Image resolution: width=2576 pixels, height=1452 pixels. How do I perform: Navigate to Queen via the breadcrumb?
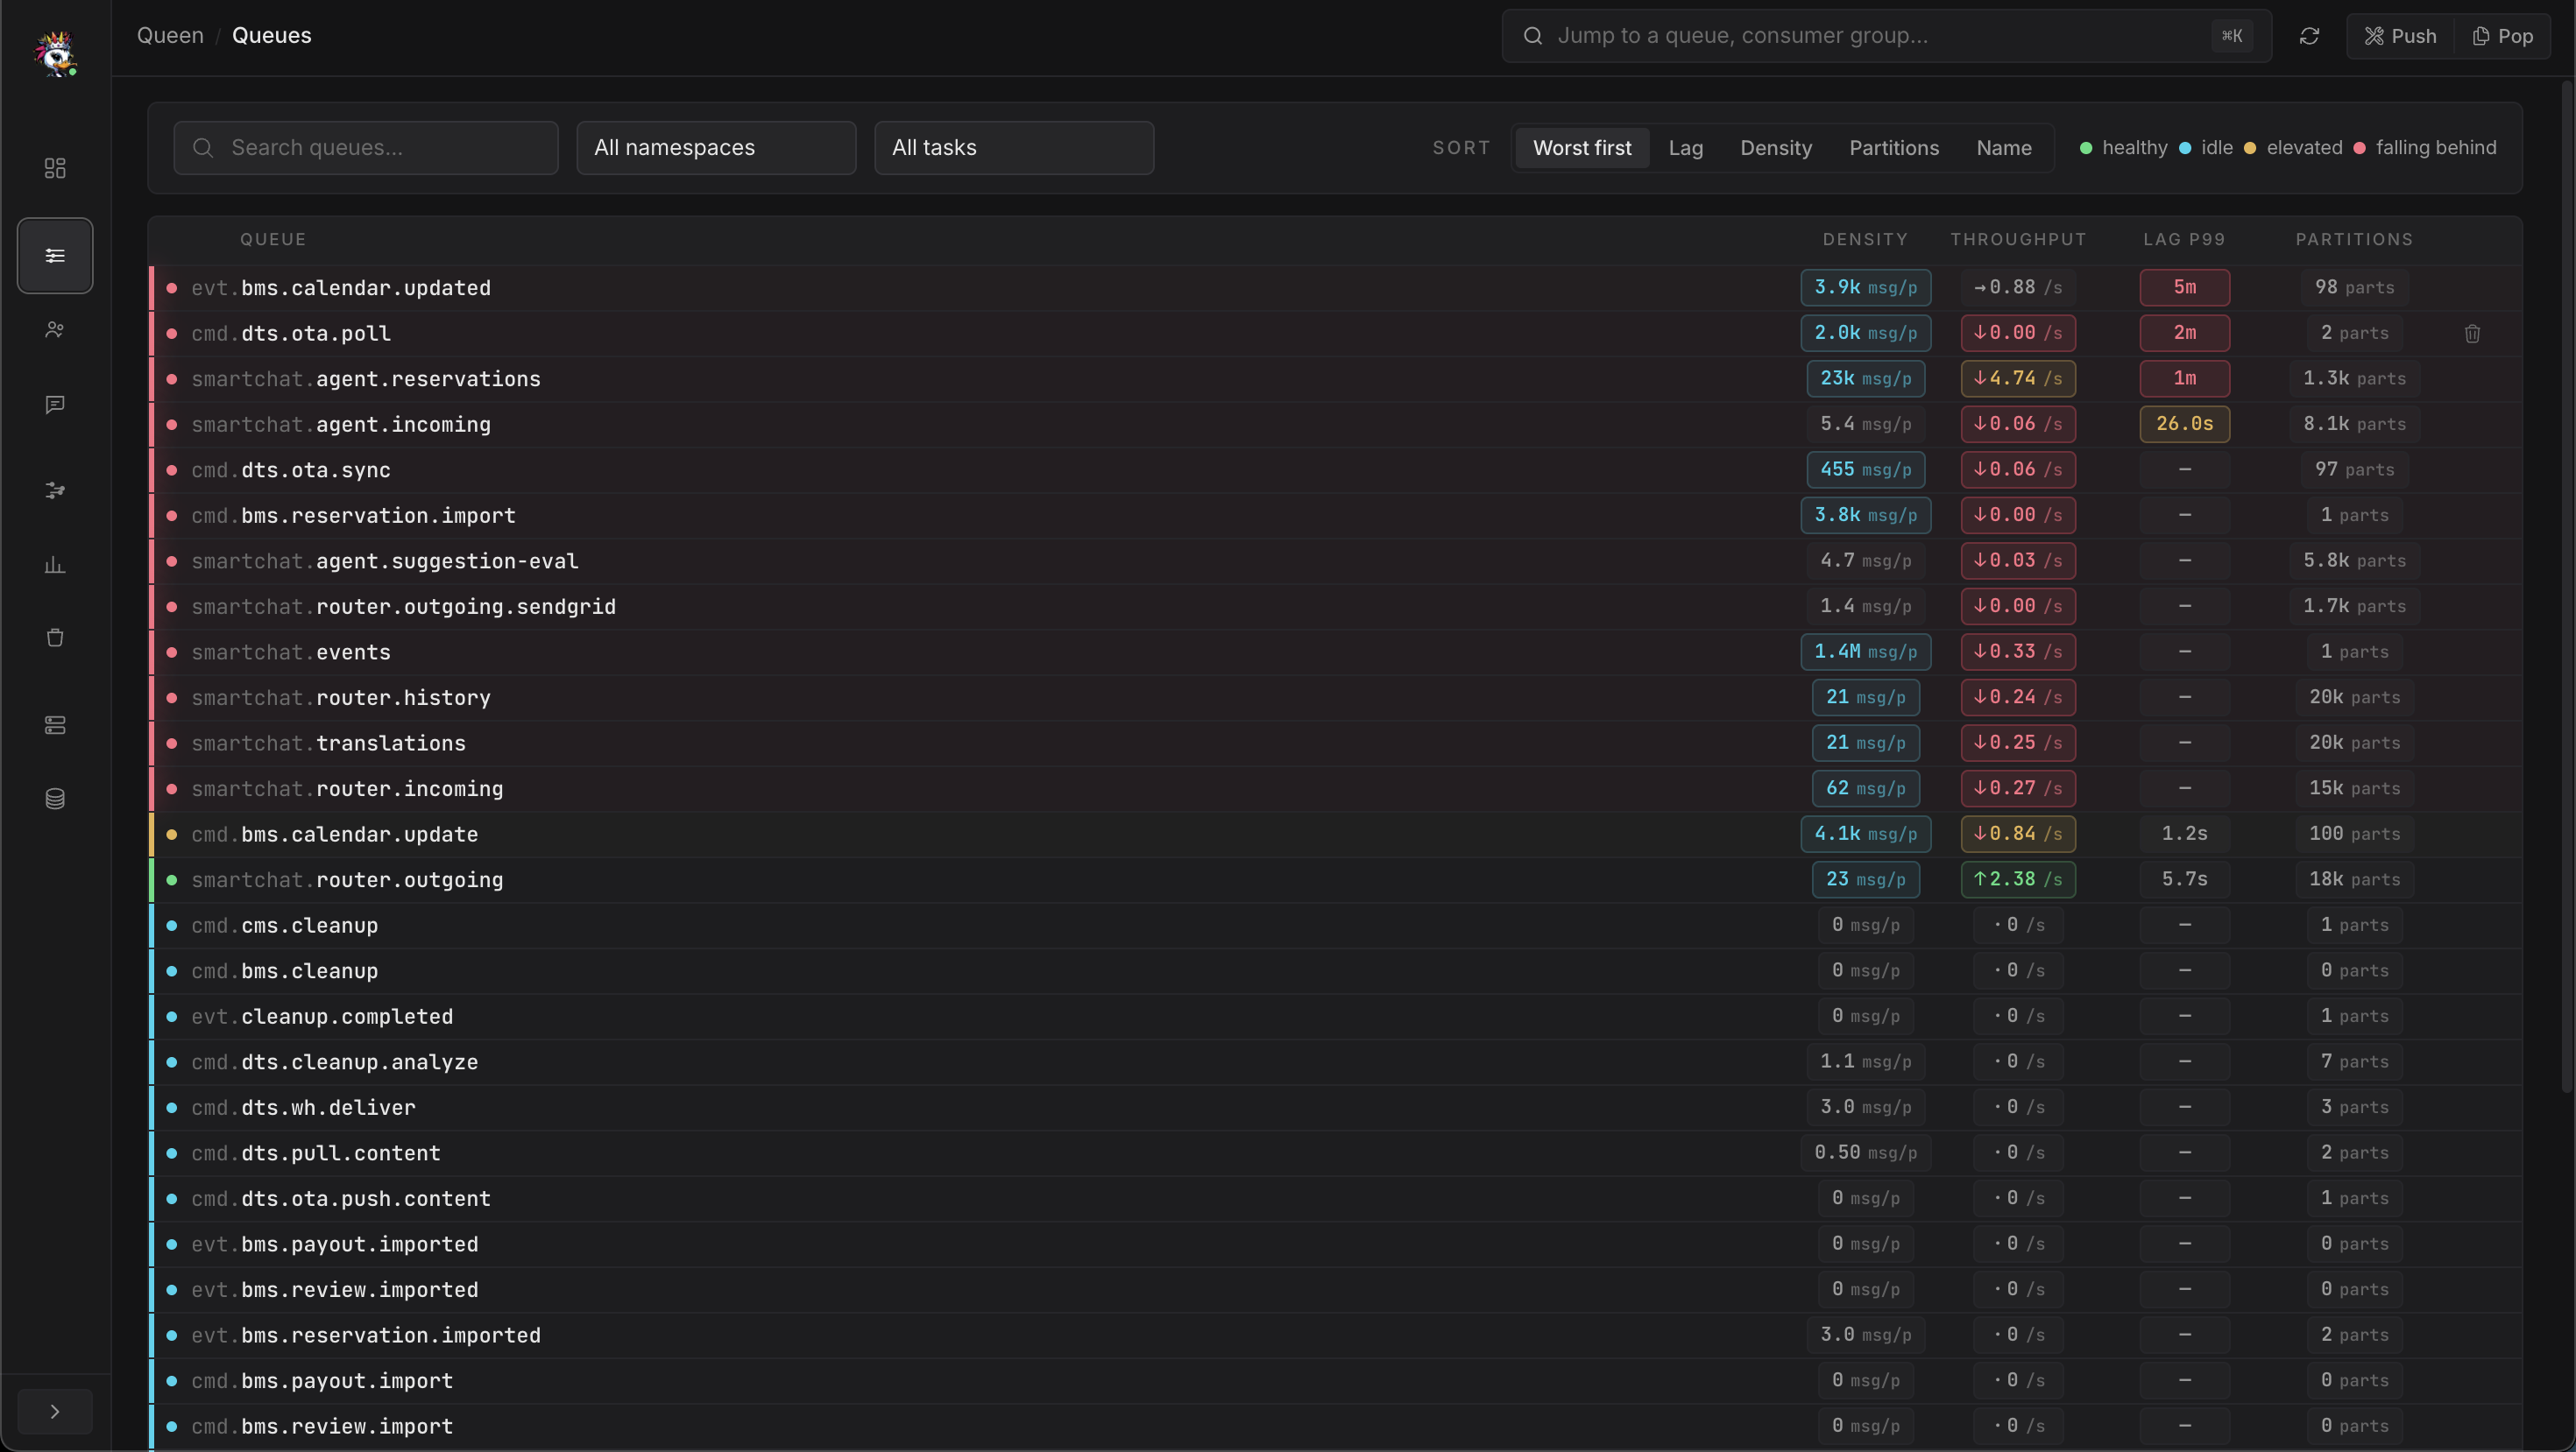(x=170, y=35)
